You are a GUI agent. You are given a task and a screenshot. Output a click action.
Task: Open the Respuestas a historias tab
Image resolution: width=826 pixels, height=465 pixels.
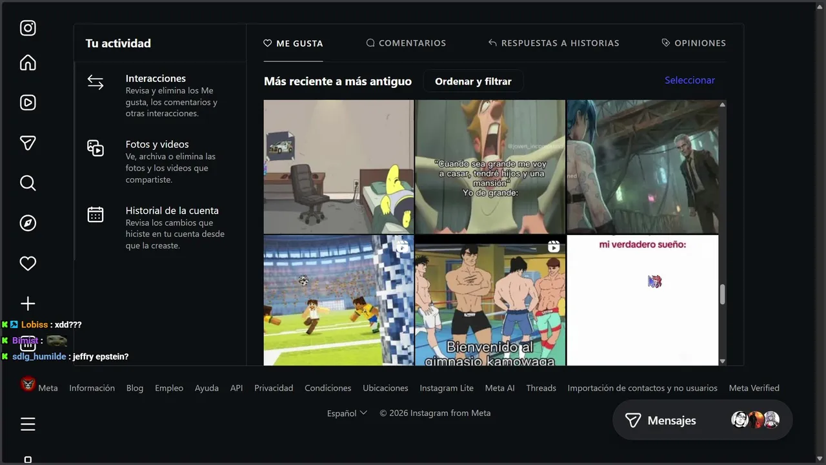pyautogui.click(x=554, y=43)
